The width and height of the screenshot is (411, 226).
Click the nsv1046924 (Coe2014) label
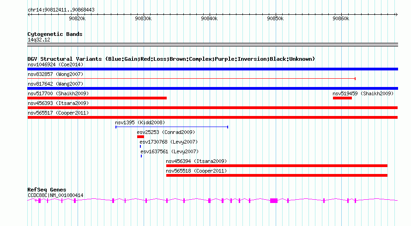coord(55,64)
